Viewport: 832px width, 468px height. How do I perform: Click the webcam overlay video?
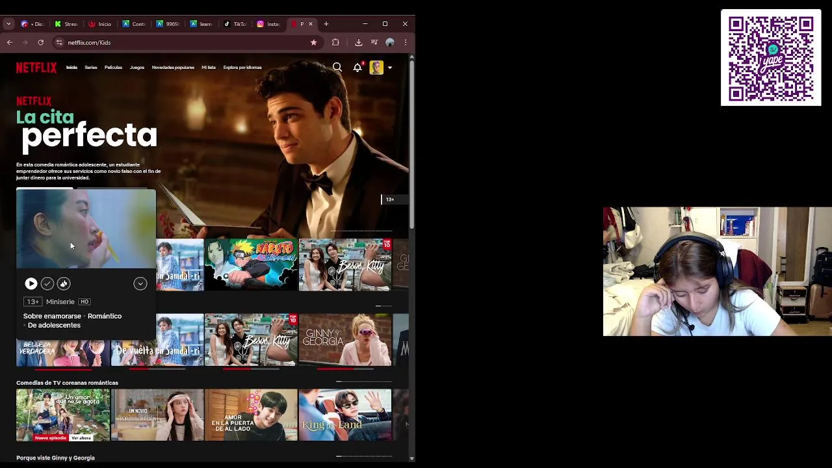click(718, 272)
